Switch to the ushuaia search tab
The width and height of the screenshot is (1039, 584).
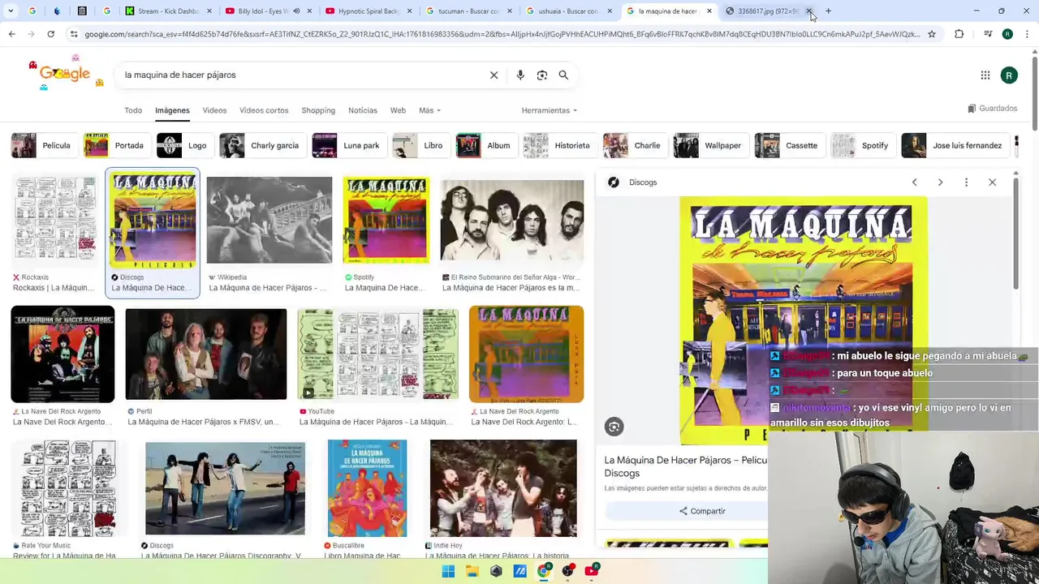point(568,11)
